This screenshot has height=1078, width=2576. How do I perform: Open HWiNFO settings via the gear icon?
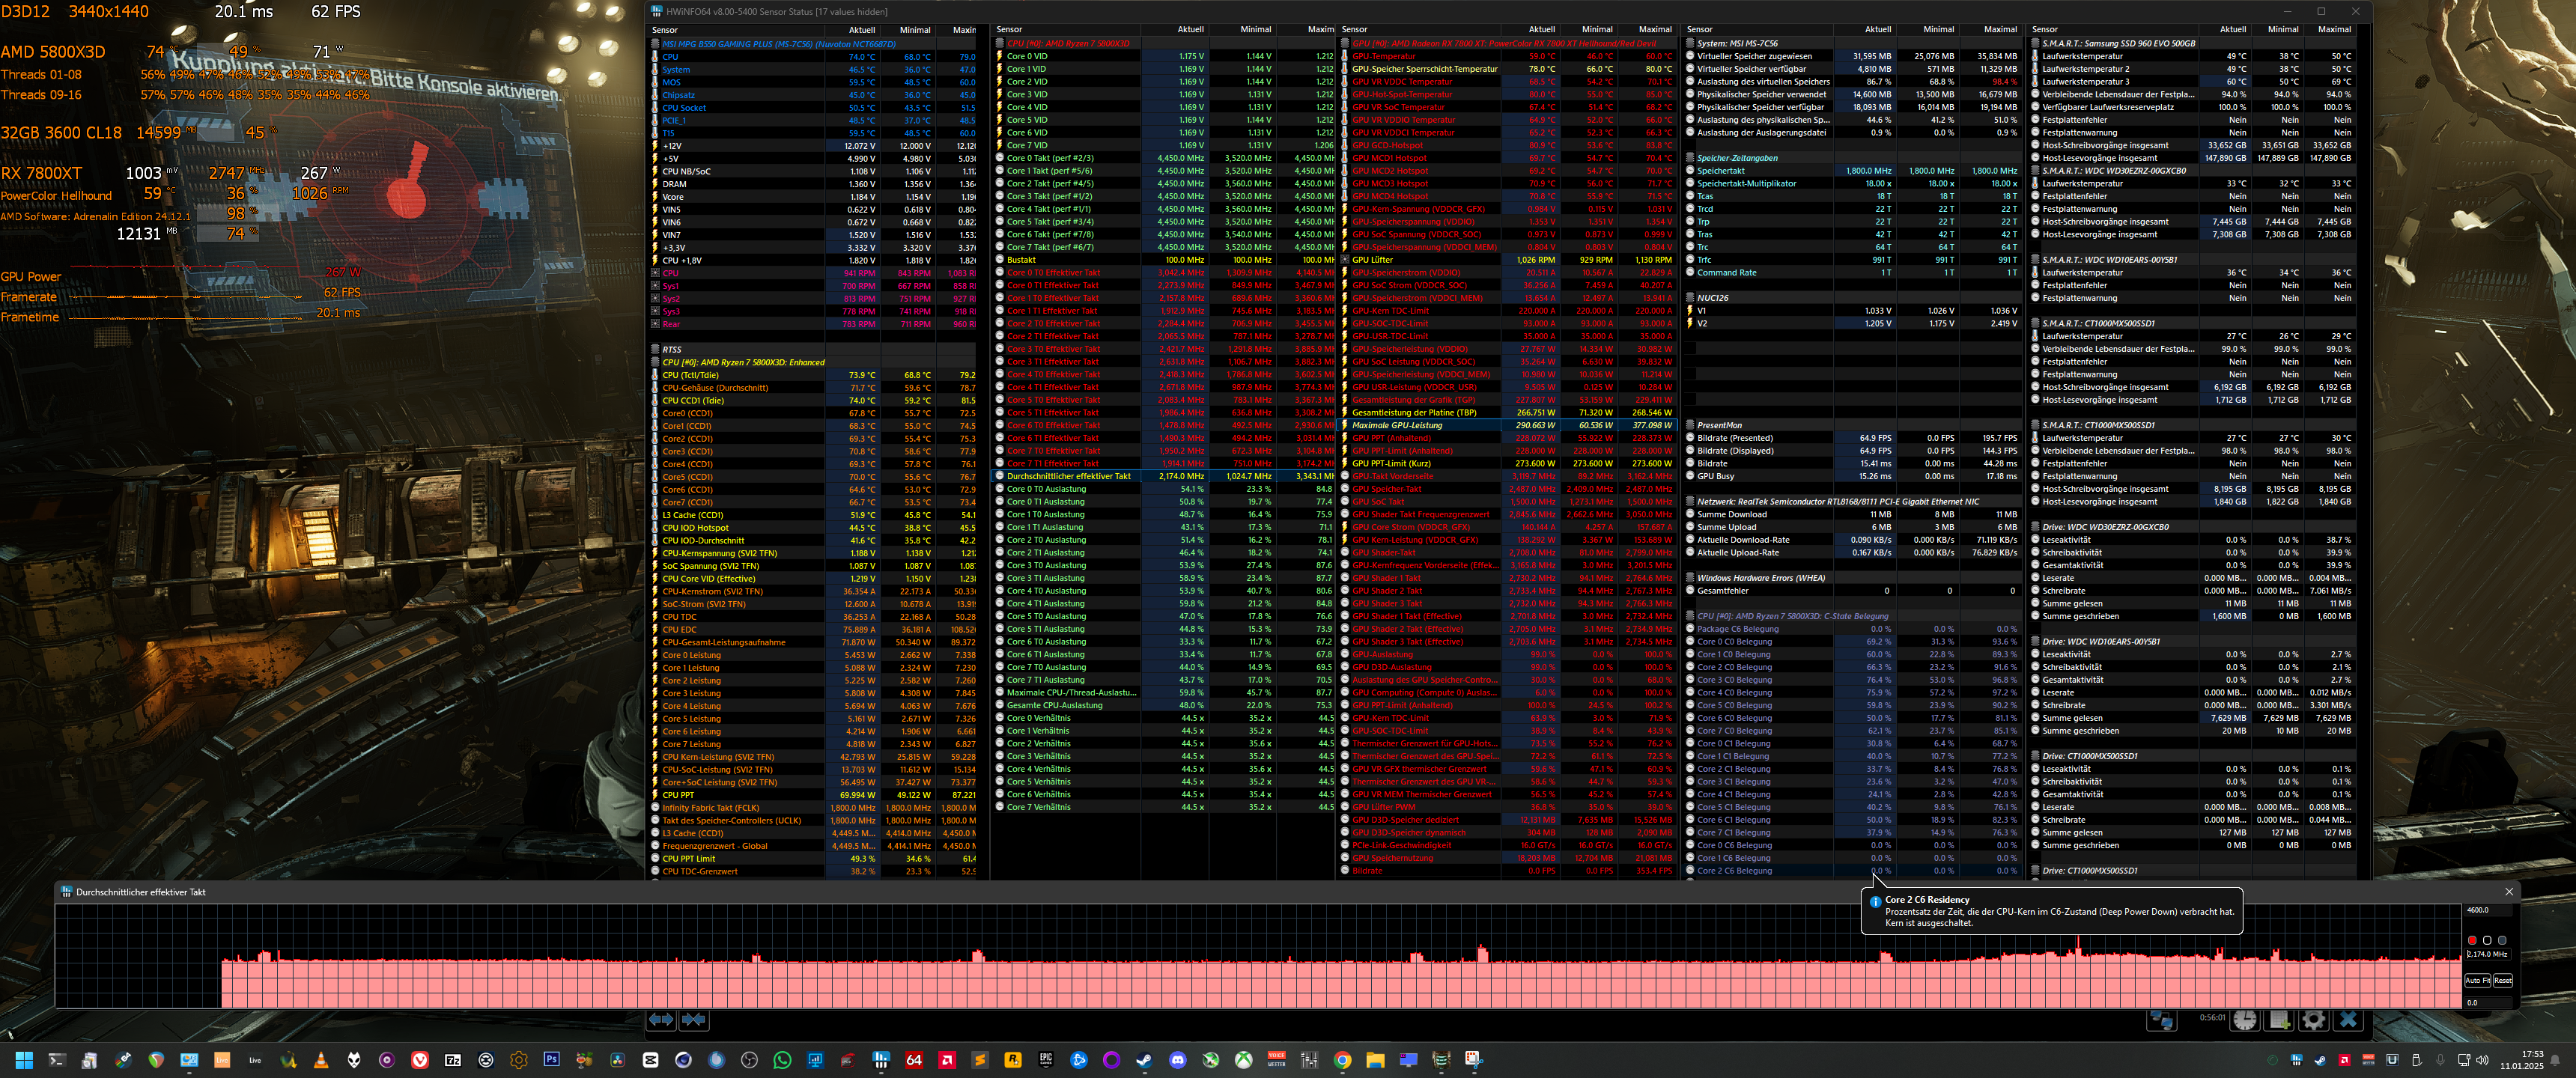pos(2314,1021)
